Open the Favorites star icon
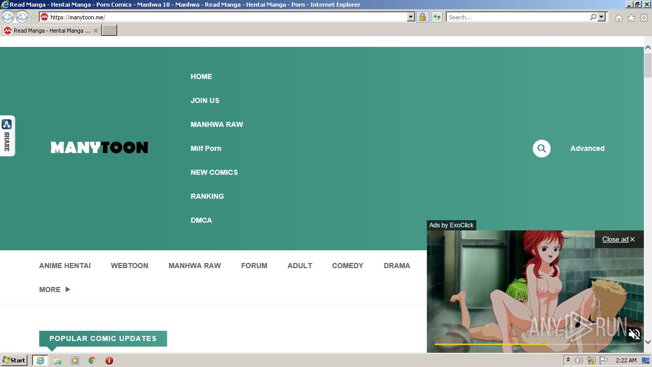Screen dimensions: 652x367 631,18
